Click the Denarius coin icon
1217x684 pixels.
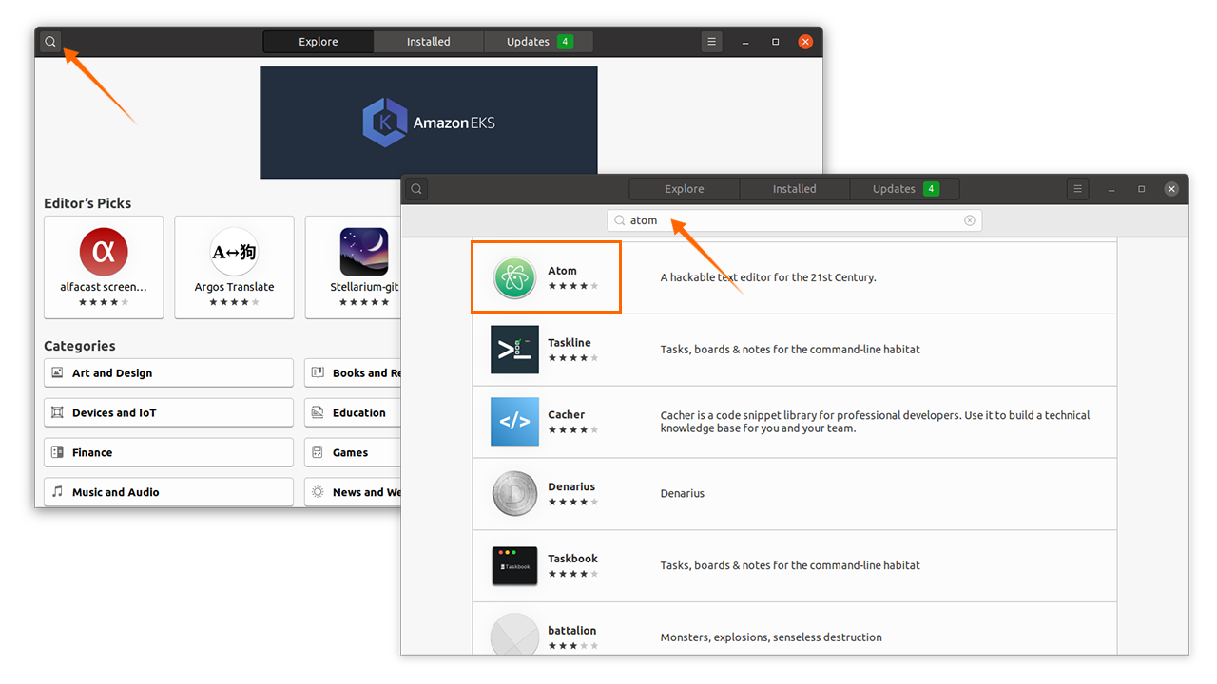tap(514, 494)
